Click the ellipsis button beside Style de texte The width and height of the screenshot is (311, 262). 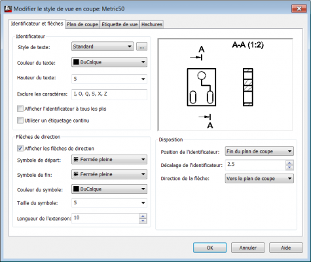pos(141,47)
